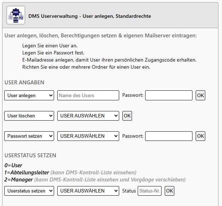
Task: Open the "User anlegen" action dropdown
Action: [x=29, y=95]
